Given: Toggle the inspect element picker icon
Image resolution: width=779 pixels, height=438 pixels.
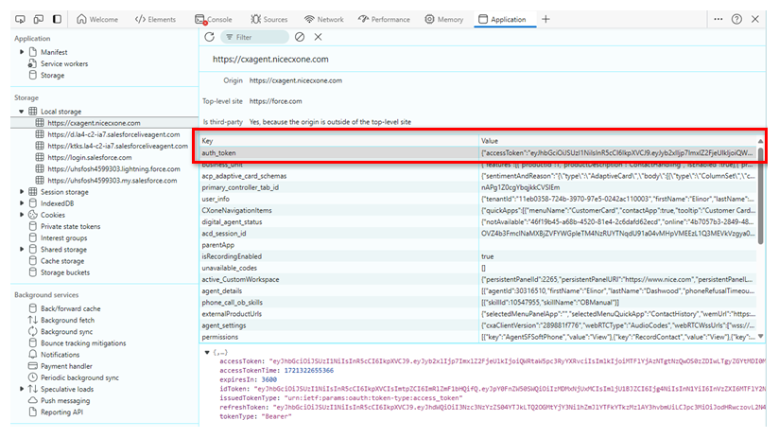Looking at the screenshot, I should click(20, 19).
